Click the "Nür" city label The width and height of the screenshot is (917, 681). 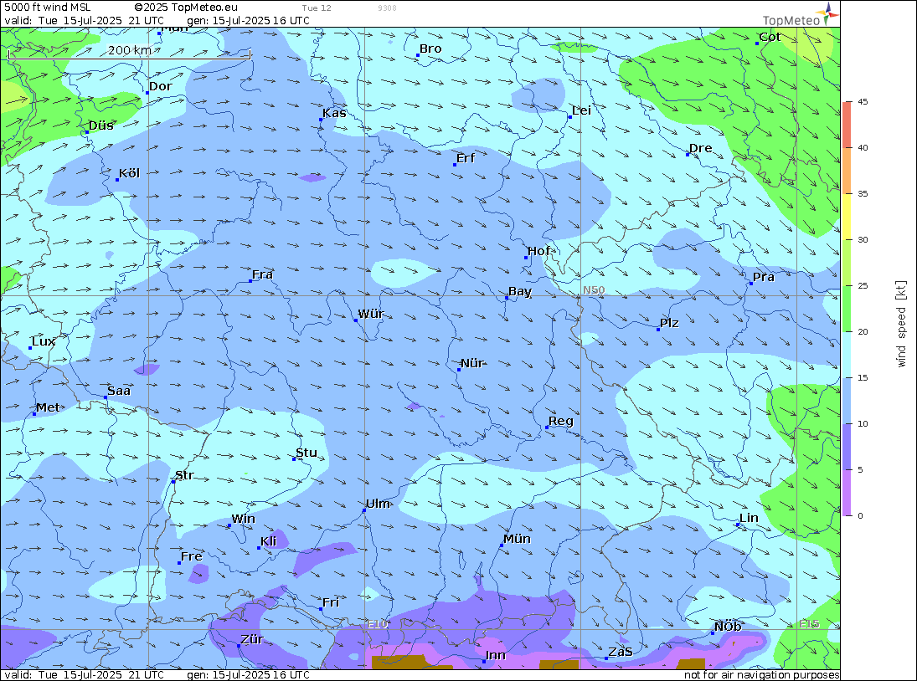tap(472, 363)
